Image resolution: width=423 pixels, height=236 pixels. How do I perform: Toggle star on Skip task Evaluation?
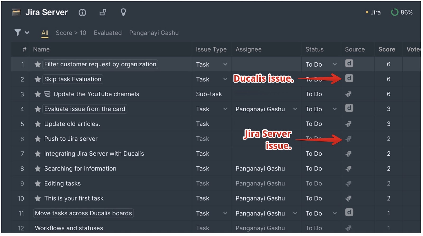coord(38,79)
